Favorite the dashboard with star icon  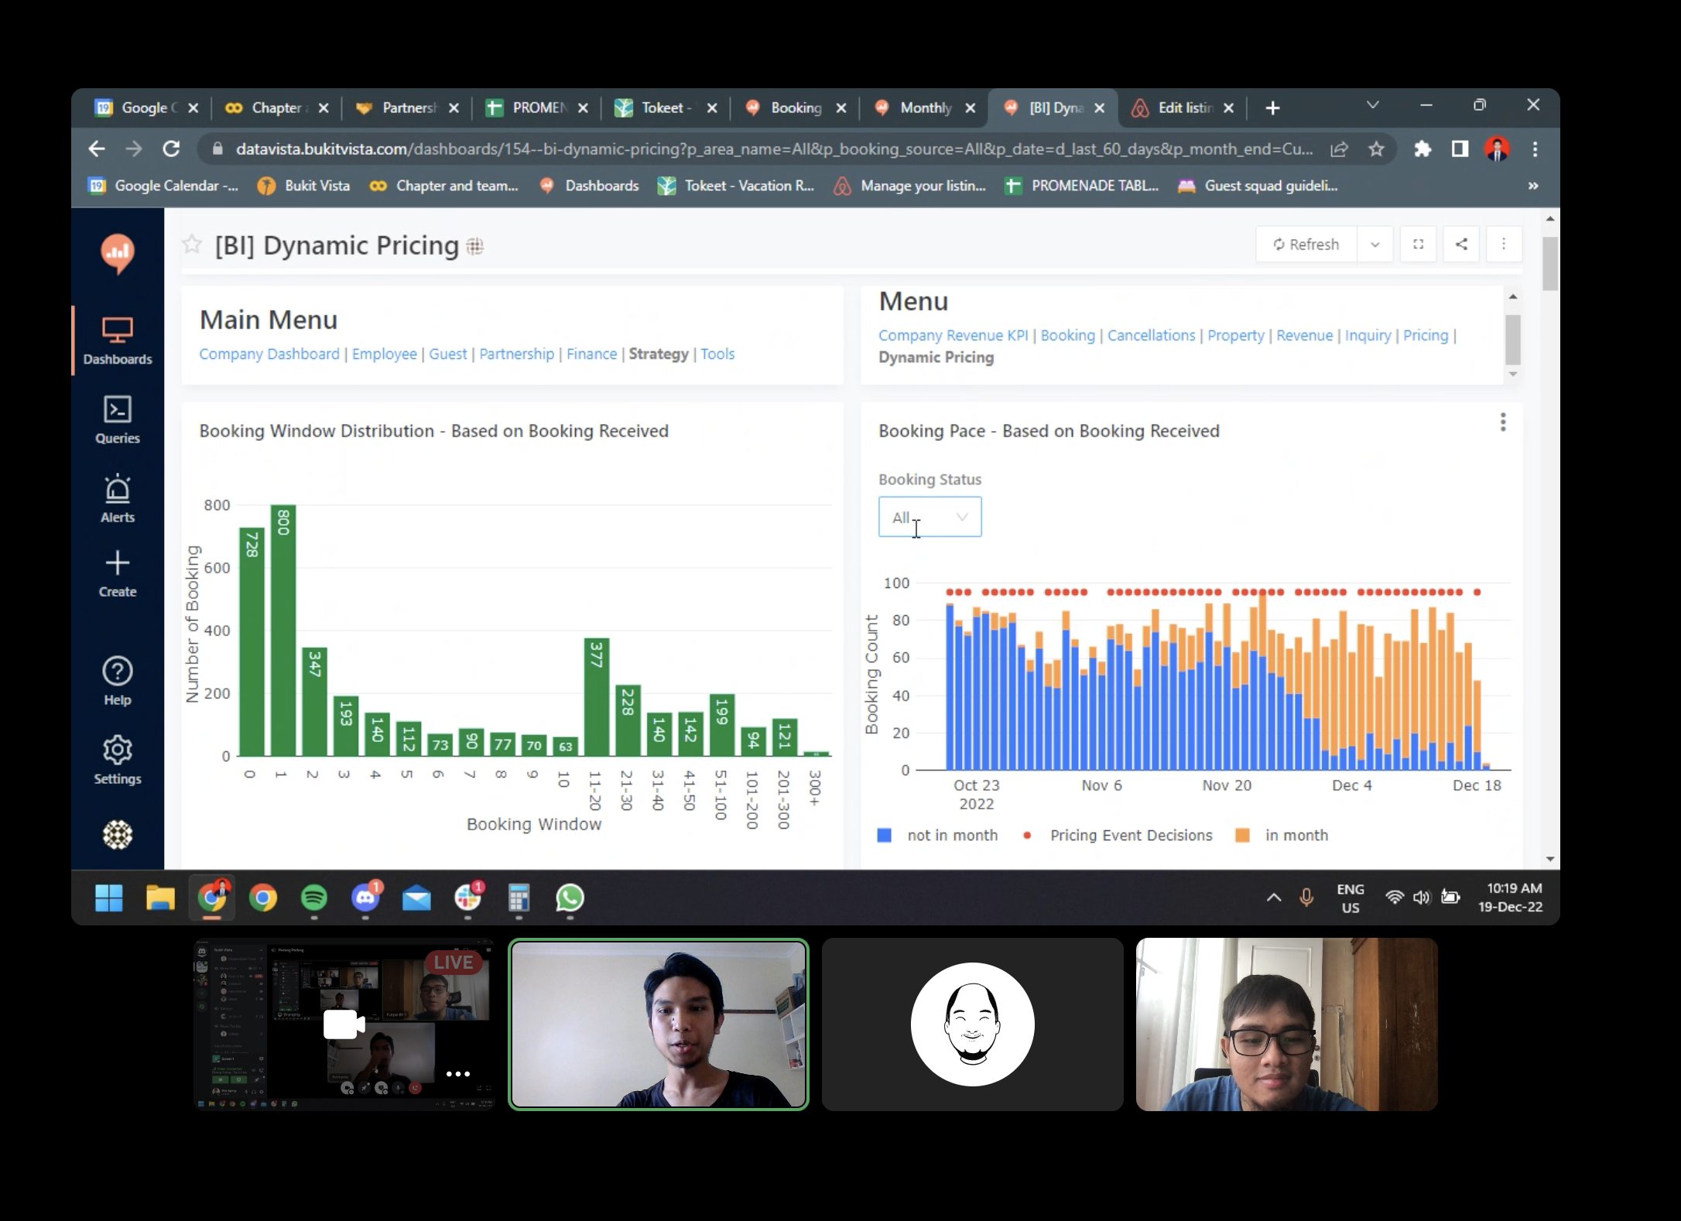click(192, 245)
